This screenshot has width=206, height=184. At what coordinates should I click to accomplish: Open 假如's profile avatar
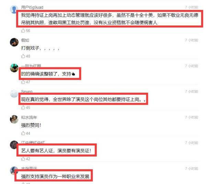point(14,42)
